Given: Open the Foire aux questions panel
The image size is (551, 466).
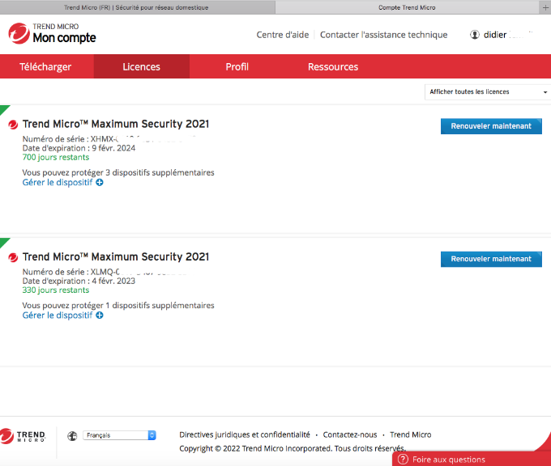Looking at the screenshot, I should pos(472,459).
